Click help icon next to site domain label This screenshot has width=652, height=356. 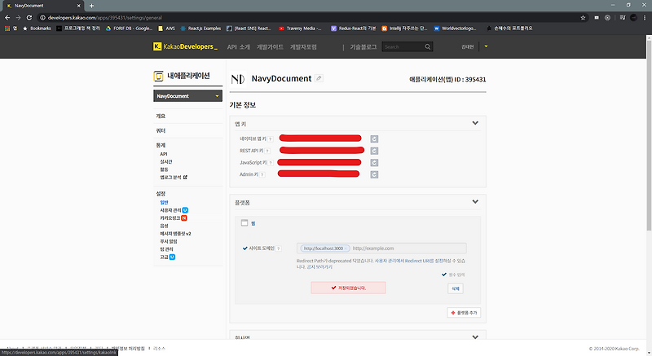click(x=279, y=248)
